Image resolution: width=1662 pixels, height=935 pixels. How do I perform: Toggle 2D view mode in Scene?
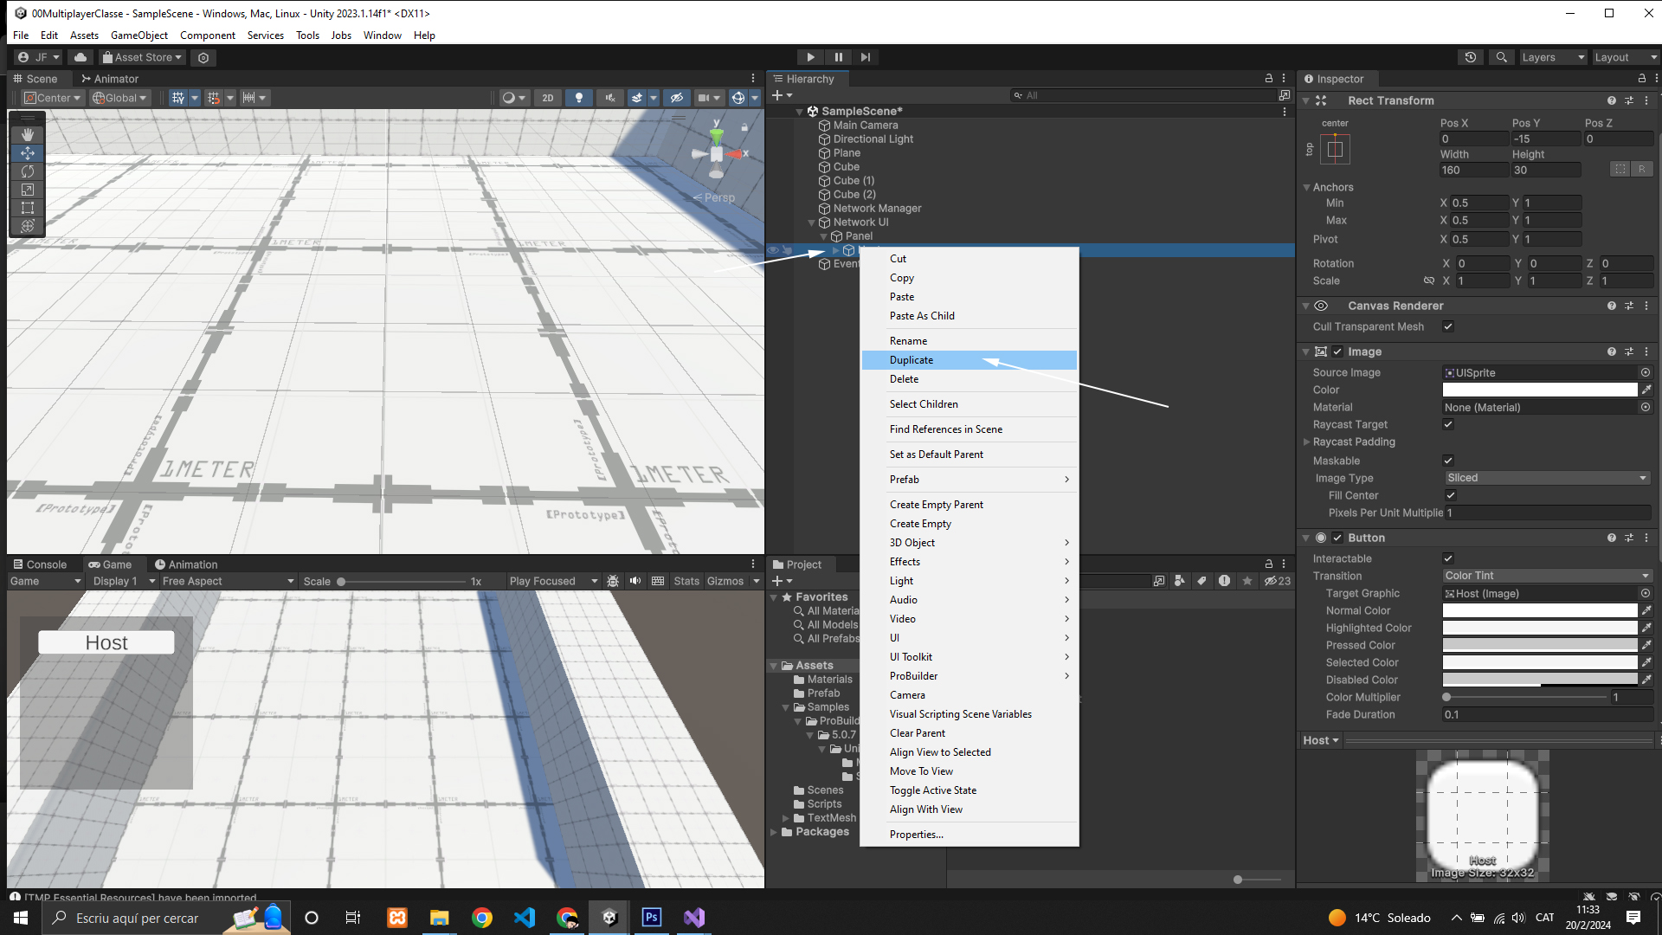point(547,98)
